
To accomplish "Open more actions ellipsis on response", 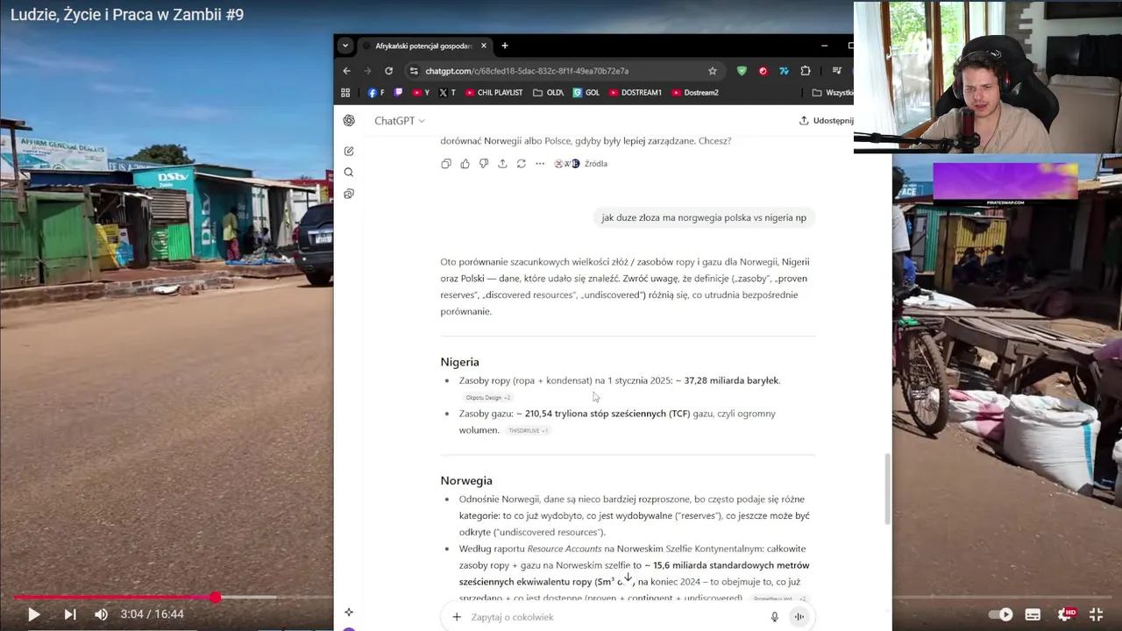I will pos(540,164).
